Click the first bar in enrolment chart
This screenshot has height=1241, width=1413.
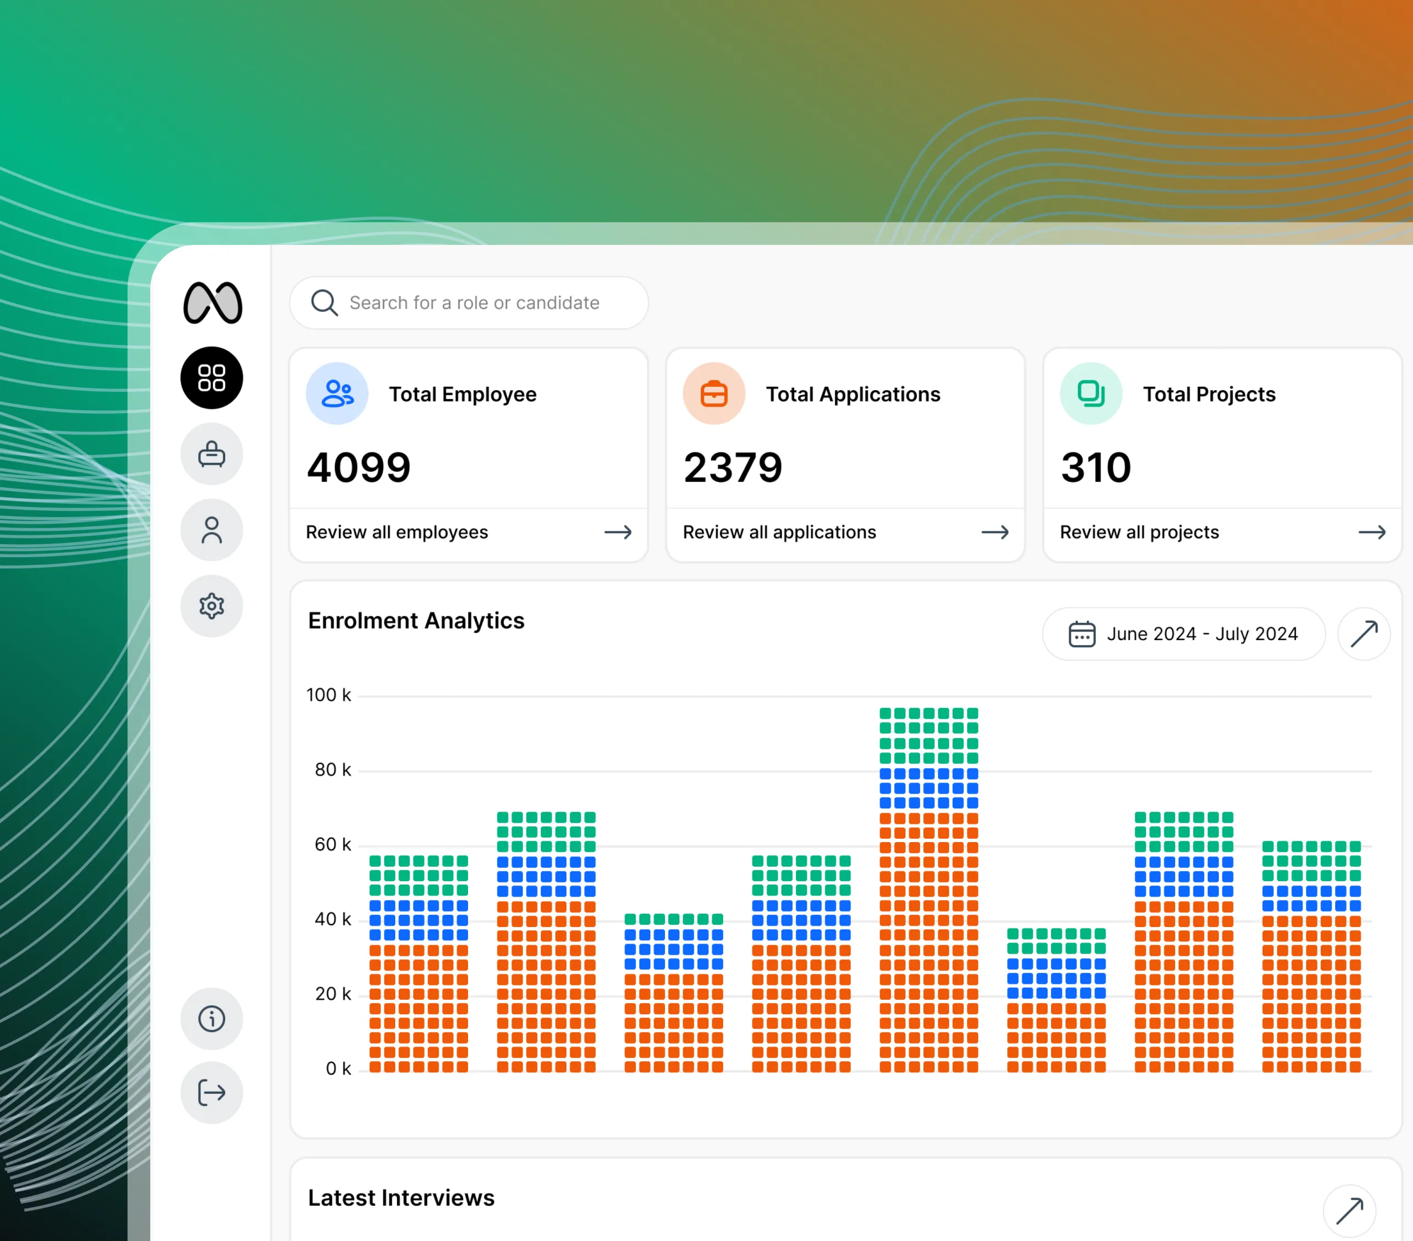coord(418,964)
